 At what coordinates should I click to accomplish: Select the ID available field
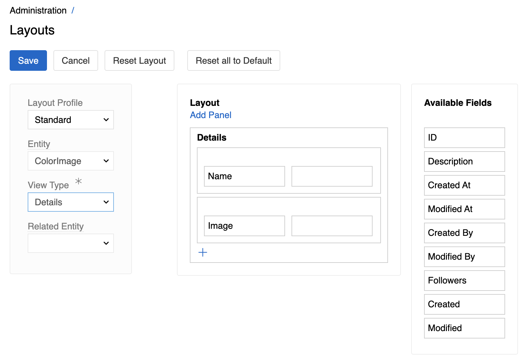(x=465, y=138)
